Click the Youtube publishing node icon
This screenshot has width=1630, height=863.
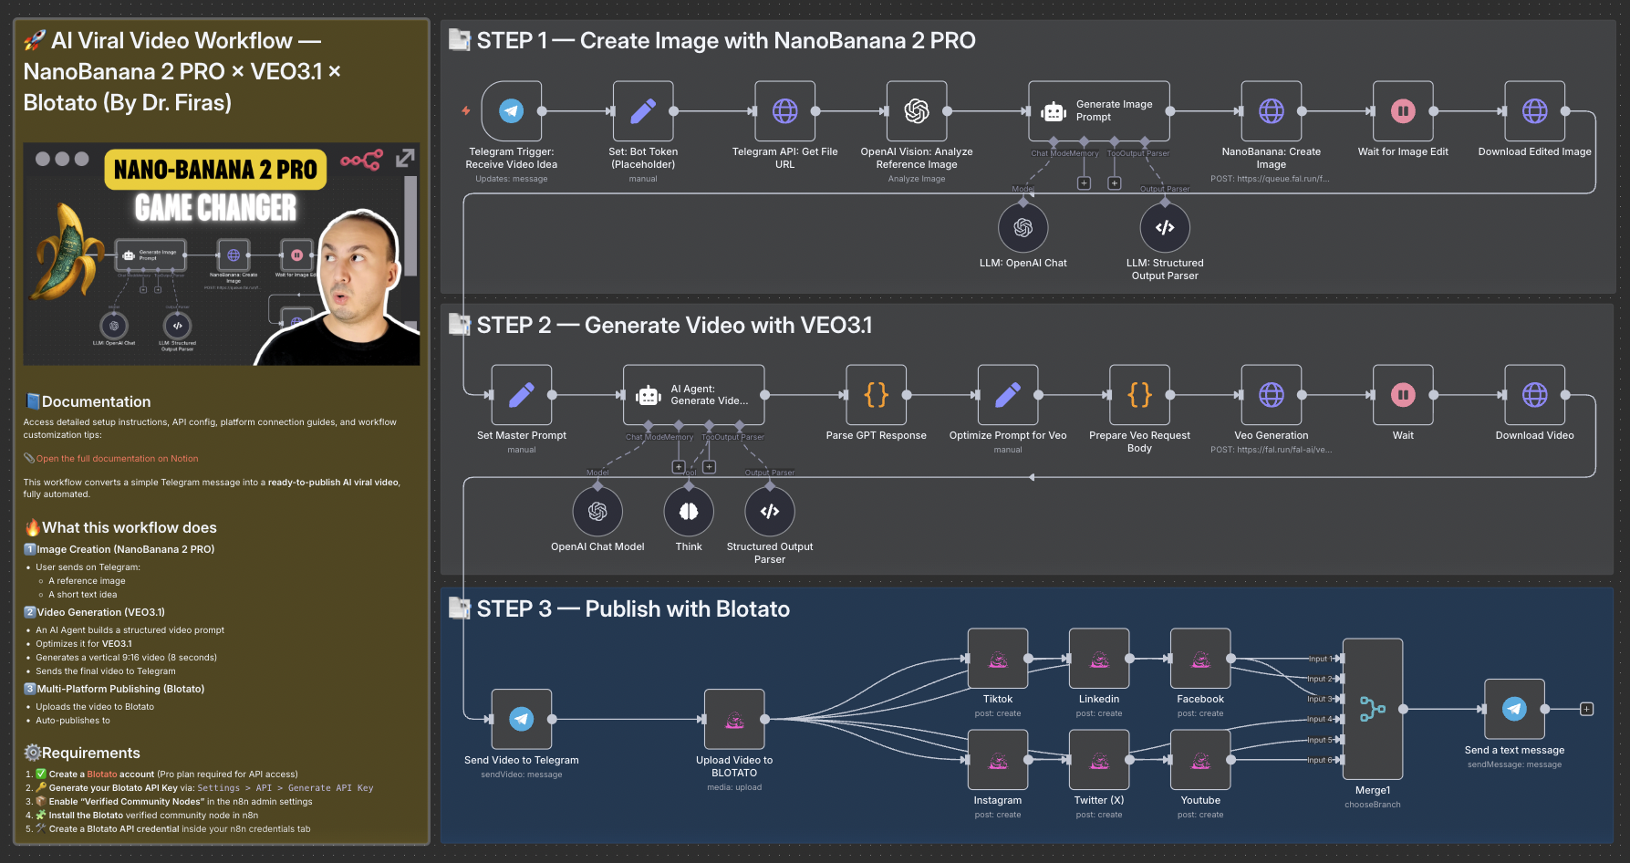coord(1200,760)
